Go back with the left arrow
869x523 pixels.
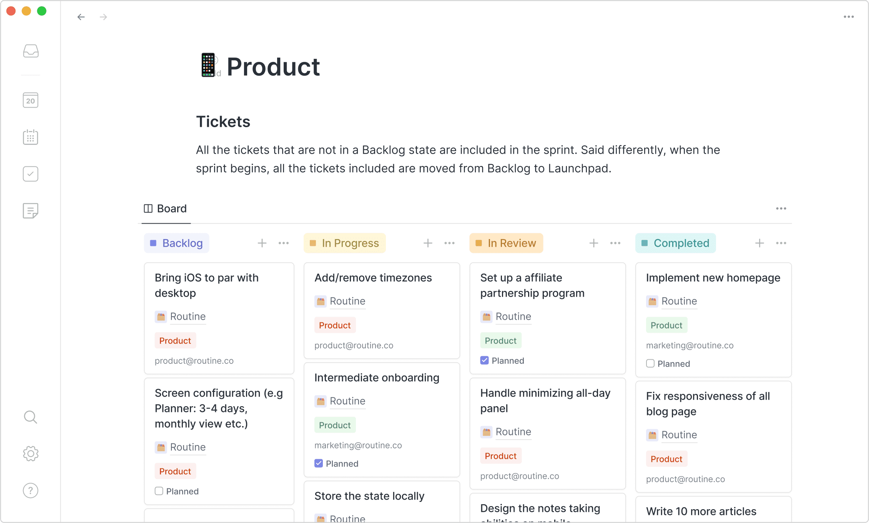point(81,17)
